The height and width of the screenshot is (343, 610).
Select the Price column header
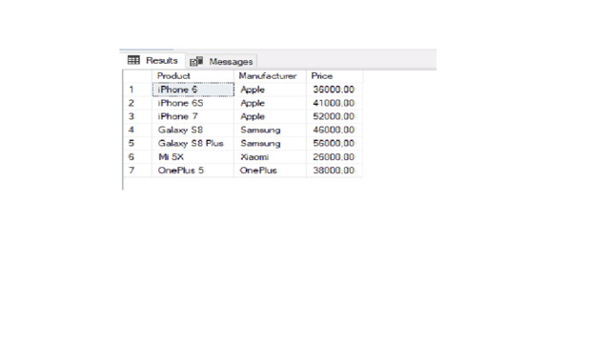tap(335, 76)
